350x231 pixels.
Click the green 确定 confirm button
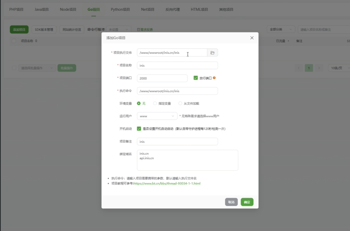coord(247,202)
